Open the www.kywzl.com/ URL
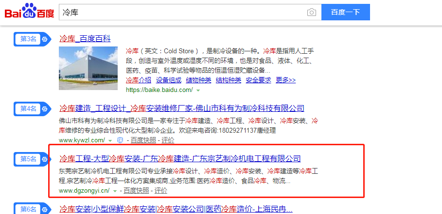 [82, 140]
